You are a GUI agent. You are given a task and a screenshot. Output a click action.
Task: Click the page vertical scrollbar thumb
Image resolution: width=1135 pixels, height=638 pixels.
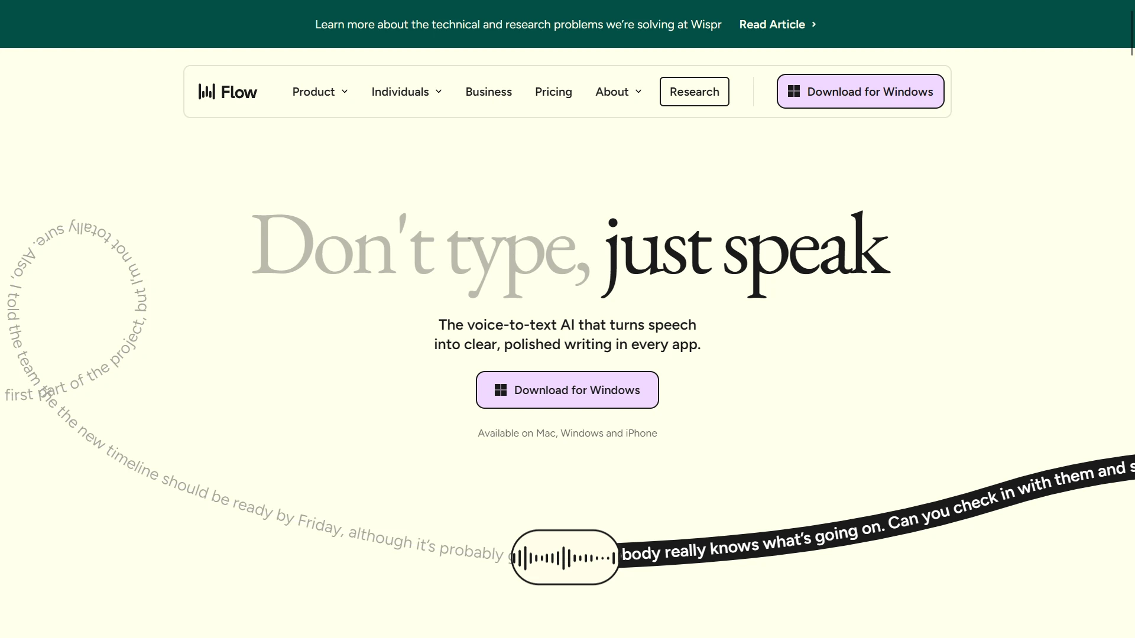pyautogui.click(x=1131, y=32)
